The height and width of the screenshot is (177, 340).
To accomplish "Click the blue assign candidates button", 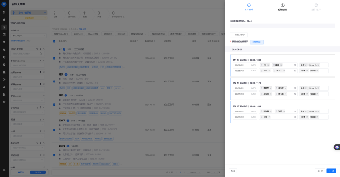I will (257, 42).
